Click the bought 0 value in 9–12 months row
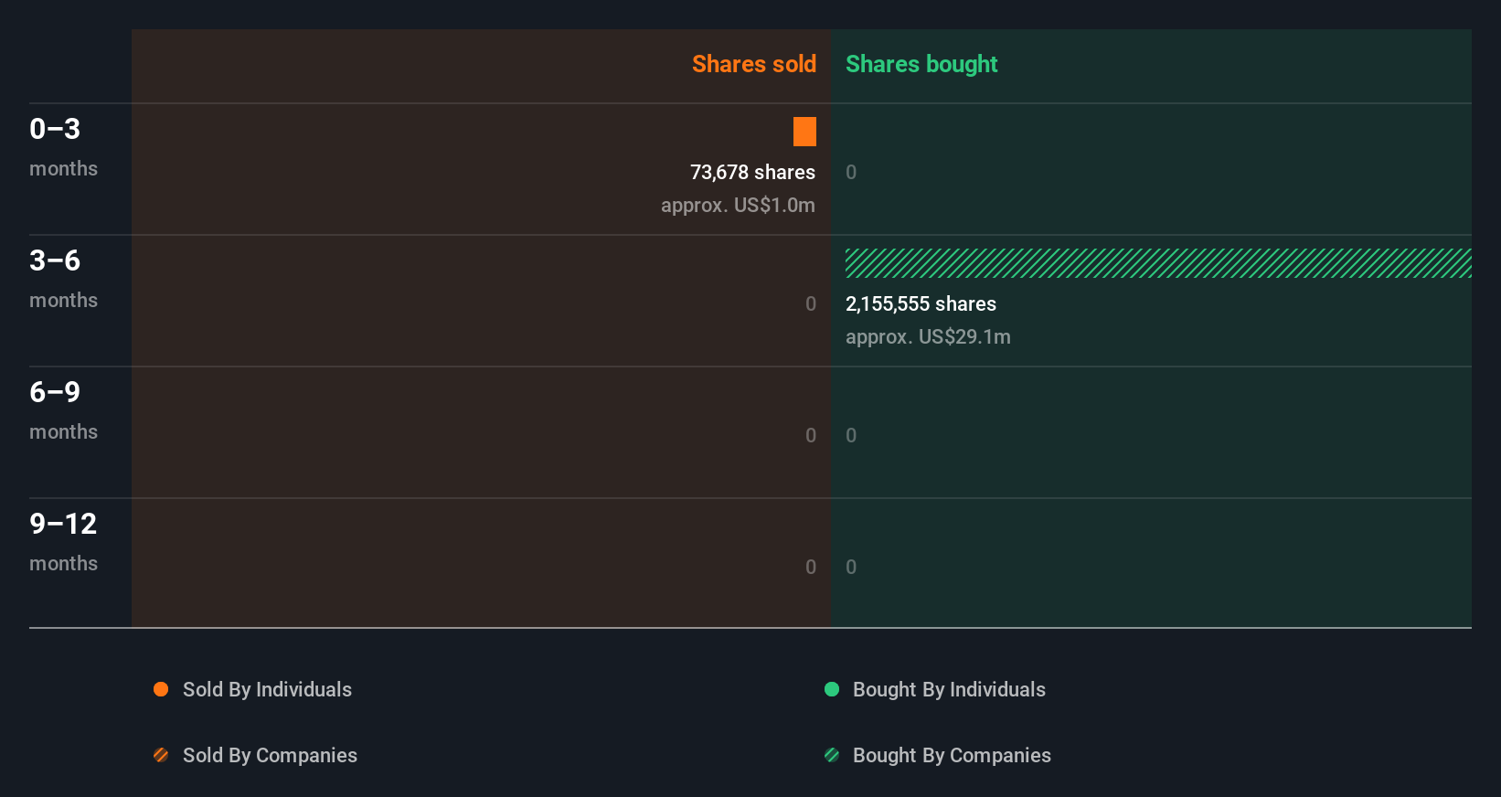 (851, 567)
